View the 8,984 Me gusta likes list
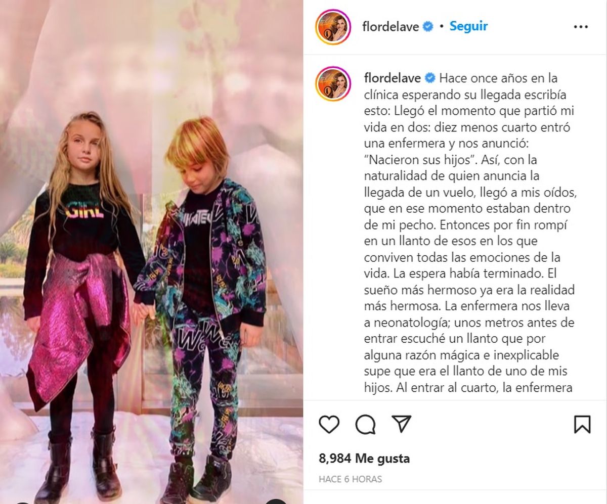The image size is (607, 504). (364, 459)
